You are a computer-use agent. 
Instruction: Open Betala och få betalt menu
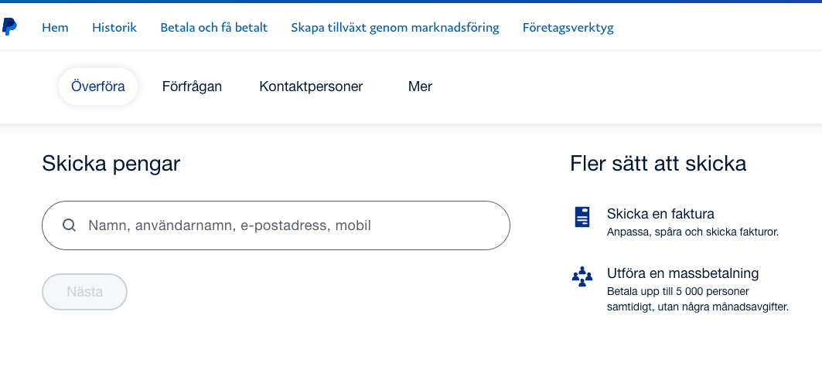tap(213, 28)
